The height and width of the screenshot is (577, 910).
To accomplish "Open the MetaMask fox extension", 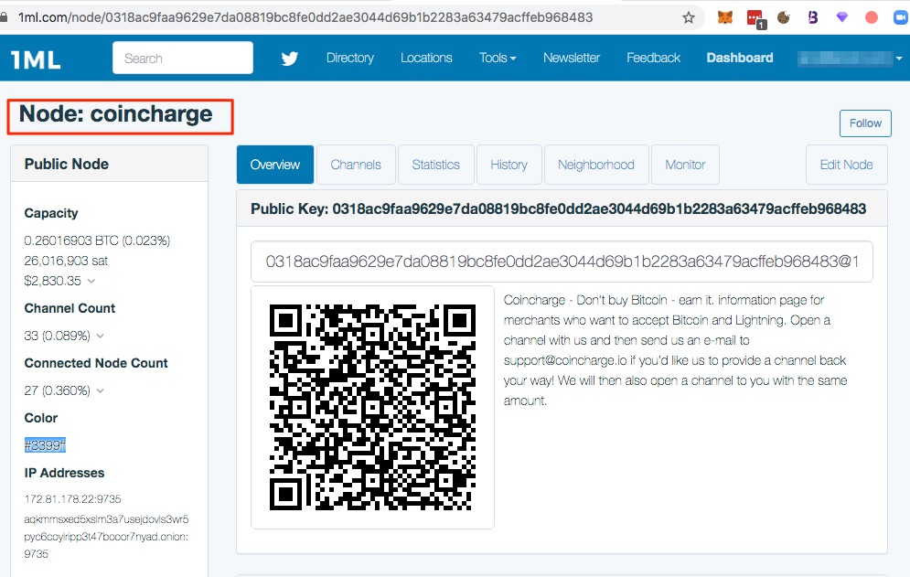I will click(725, 17).
